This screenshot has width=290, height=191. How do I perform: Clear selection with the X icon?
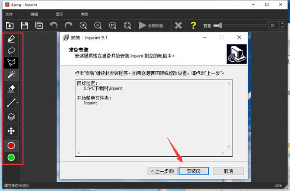[178, 26]
